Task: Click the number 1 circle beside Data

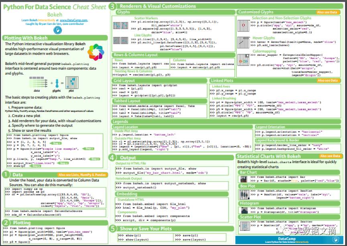Action: click(x=5, y=175)
